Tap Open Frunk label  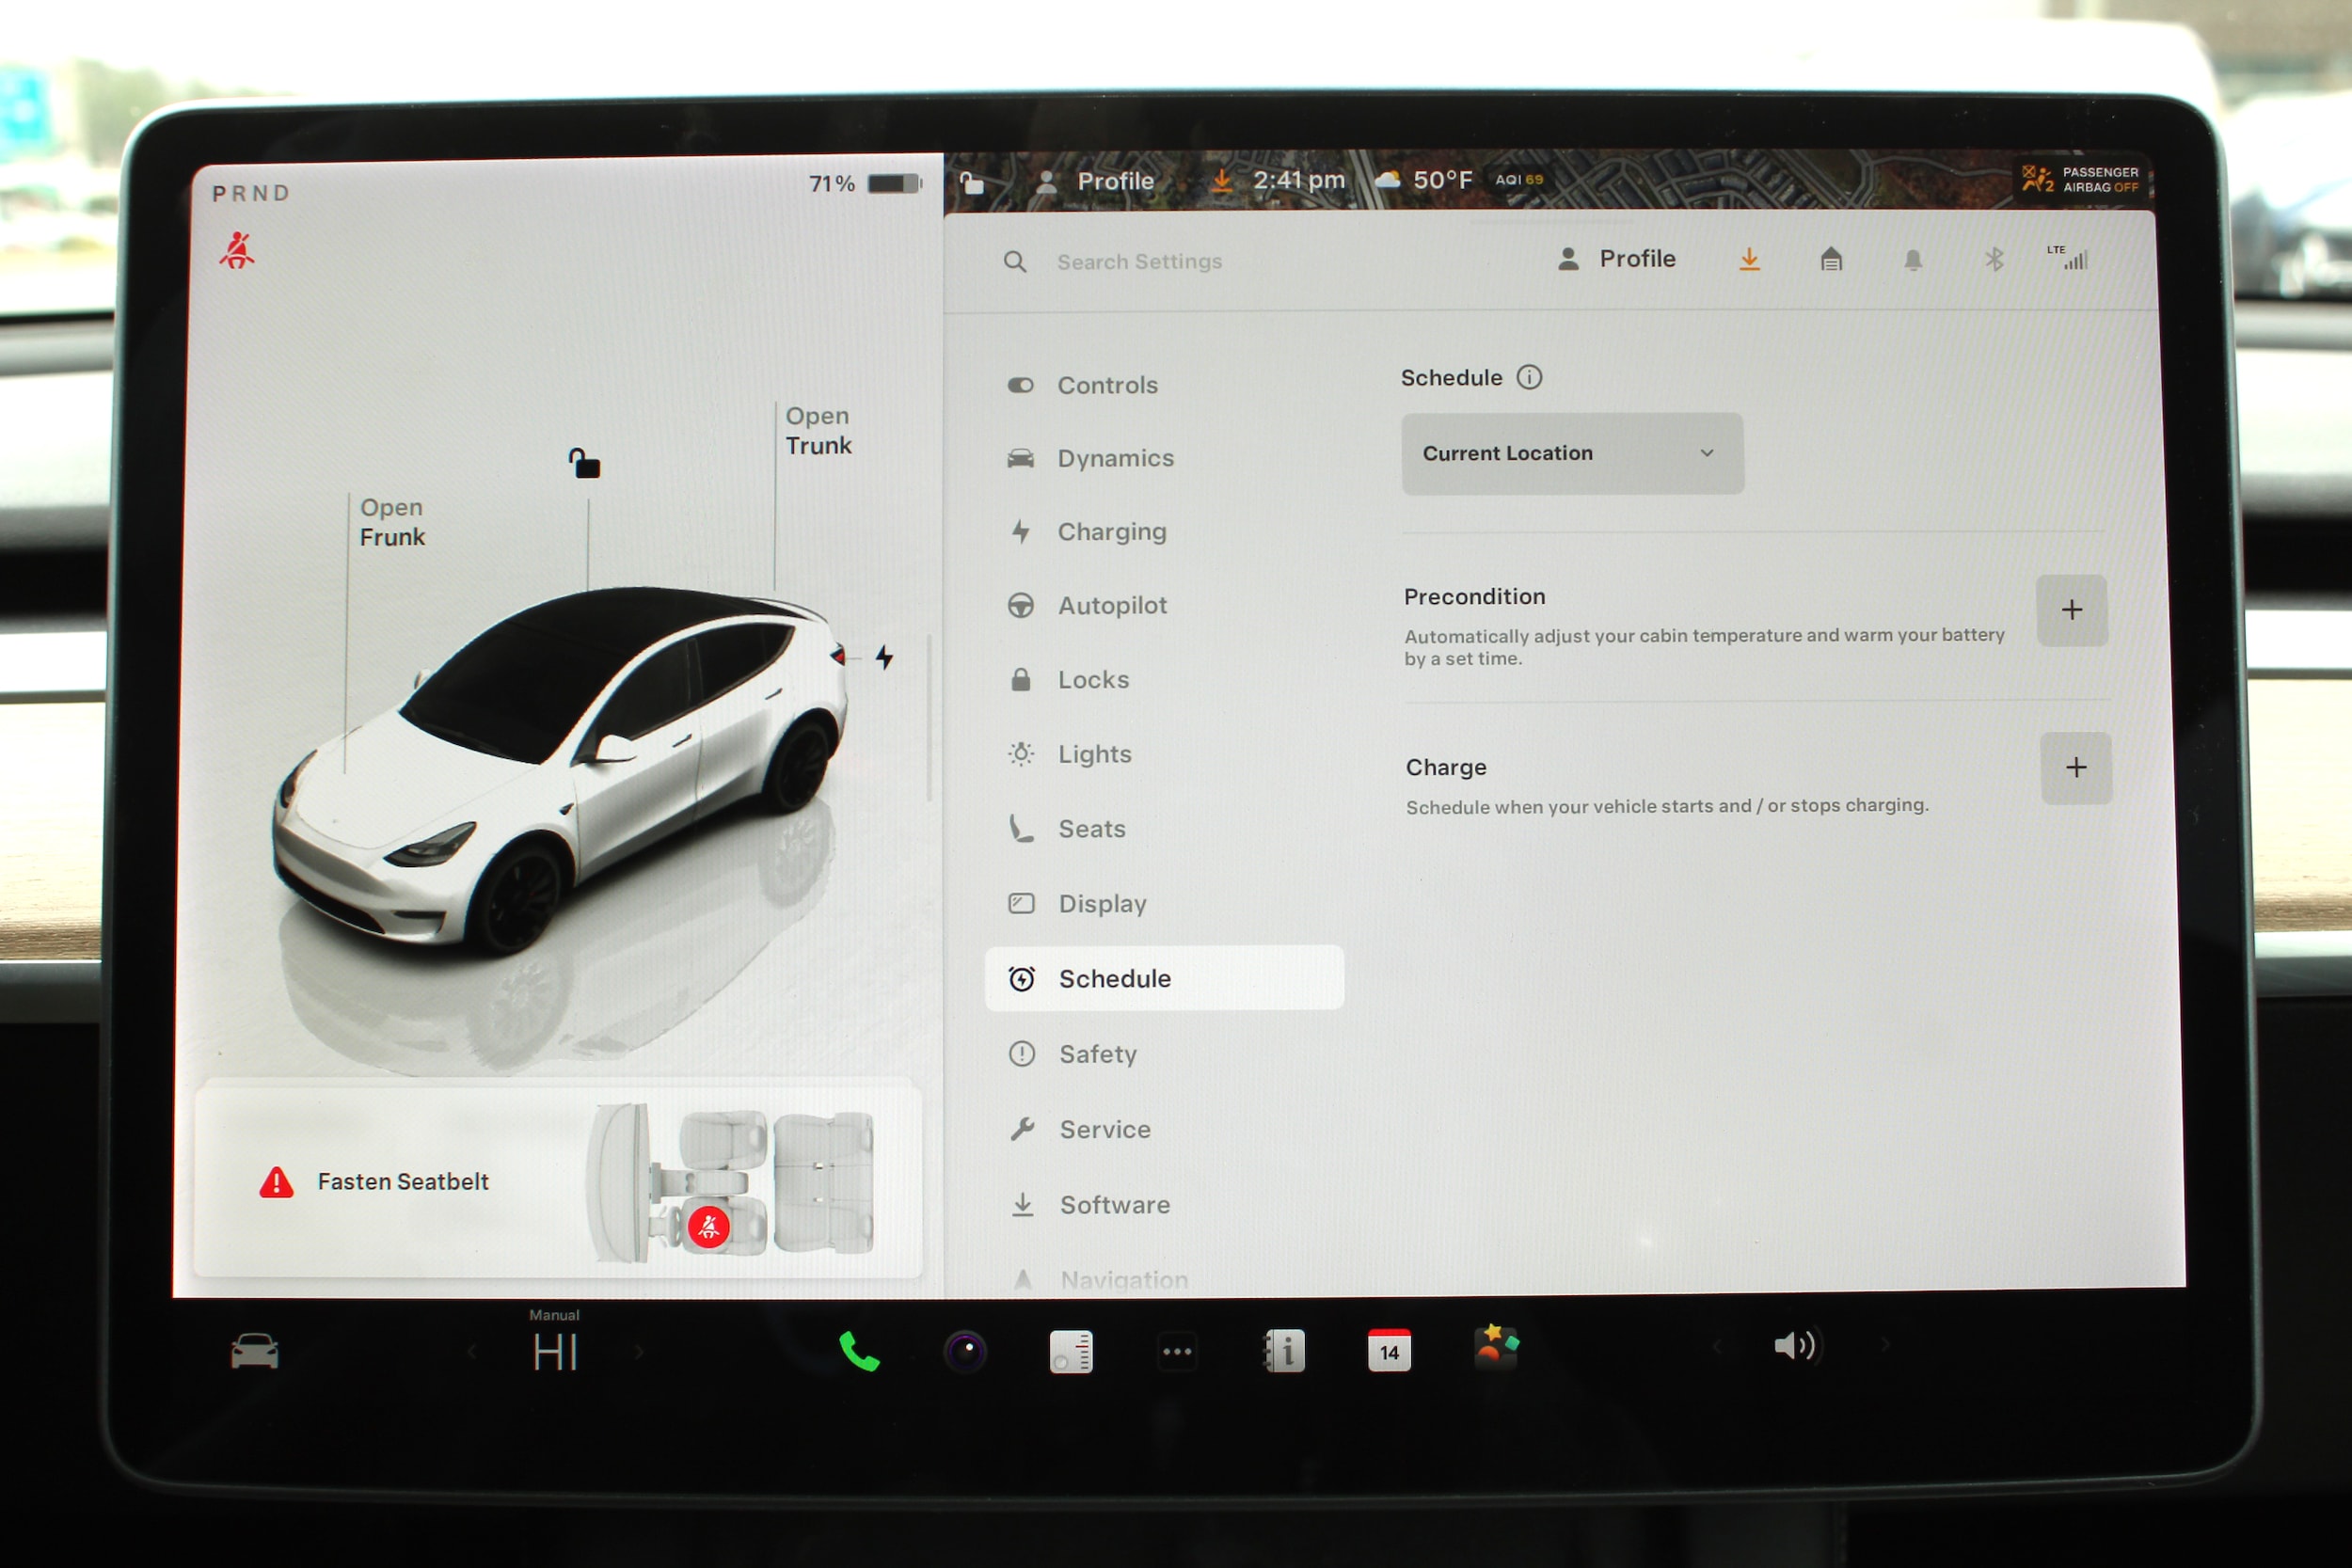click(392, 522)
